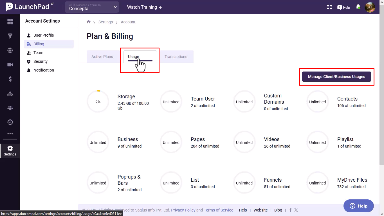
Task: Click the footer Blog link
Action: pos(278,210)
